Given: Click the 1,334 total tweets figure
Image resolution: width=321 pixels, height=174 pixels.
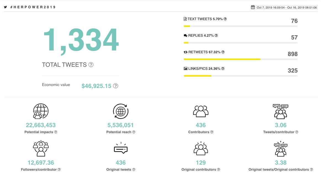Looking at the screenshot, I should [80, 40].
